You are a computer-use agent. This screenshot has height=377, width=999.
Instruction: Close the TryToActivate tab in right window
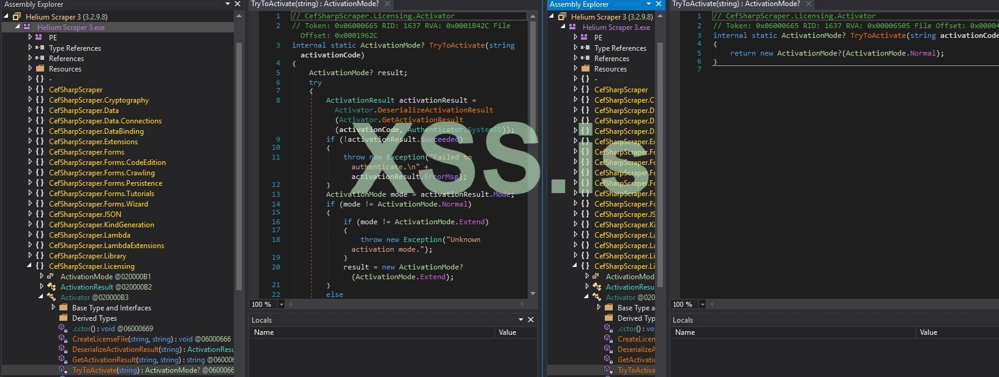808,4
